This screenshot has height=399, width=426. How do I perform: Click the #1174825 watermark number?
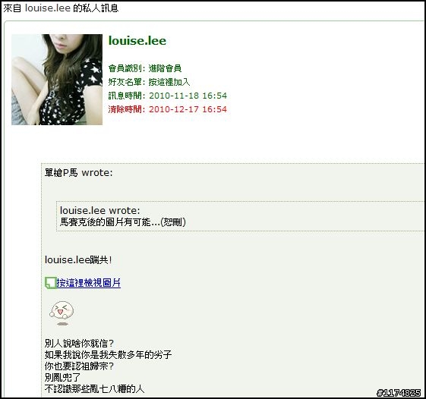399,393
